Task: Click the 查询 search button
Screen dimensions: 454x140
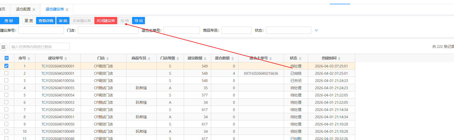Action: (9, 21)
